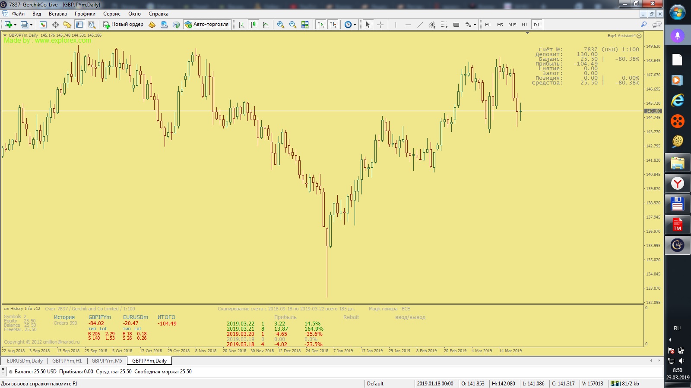The image size is (691, 388).
Task: Switch chart to line chart
Action: [266, 25]
